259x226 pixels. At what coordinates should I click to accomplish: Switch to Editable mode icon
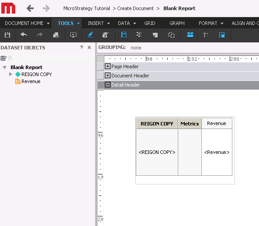point(106,35)
